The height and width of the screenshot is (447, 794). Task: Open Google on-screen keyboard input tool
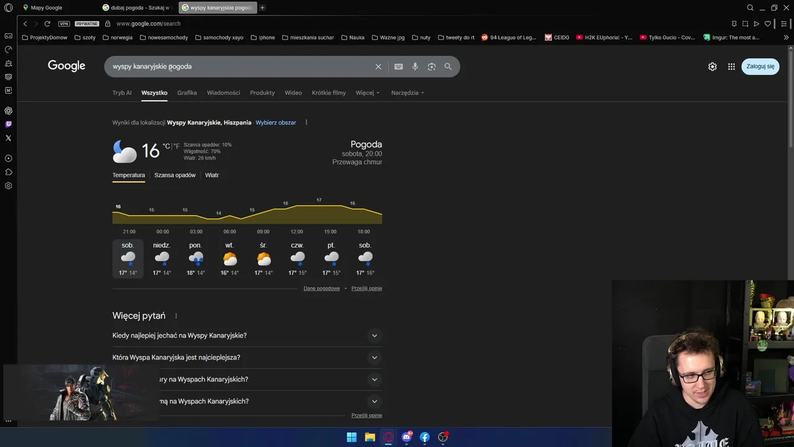click(398, 66)
